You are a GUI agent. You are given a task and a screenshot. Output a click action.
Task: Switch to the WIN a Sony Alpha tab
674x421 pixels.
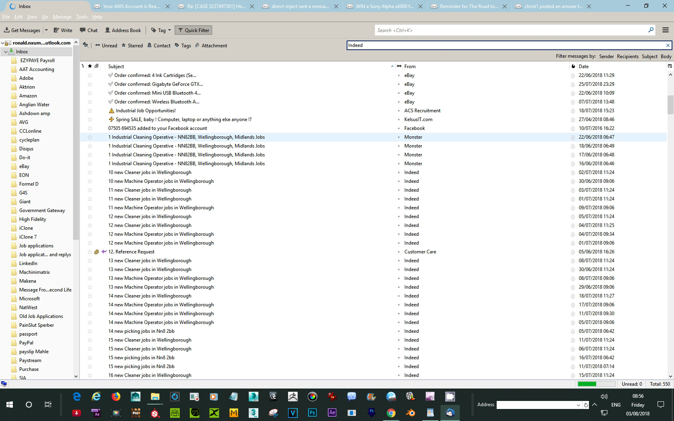coord(384,6)
